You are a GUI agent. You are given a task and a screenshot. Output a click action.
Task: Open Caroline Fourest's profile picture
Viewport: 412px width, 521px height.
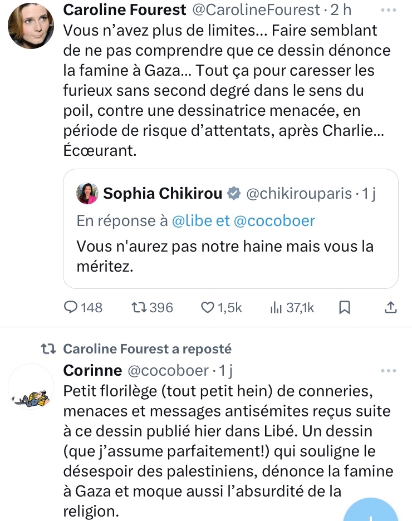pos(32,26)
